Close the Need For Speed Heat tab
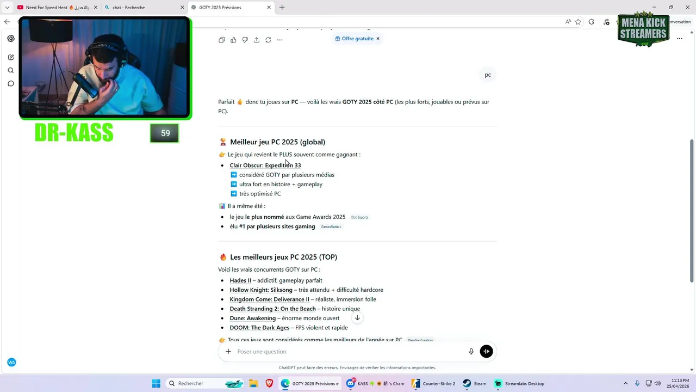This screenshot has width=696, height=392. [95, 8]
